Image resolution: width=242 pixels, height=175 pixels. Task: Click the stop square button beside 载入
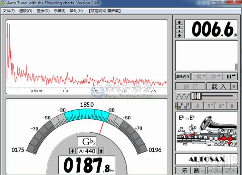coord(234,86)
